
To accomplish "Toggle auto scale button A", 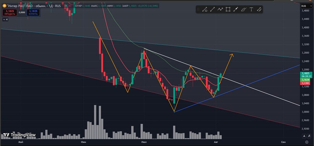I will [304, 136].
